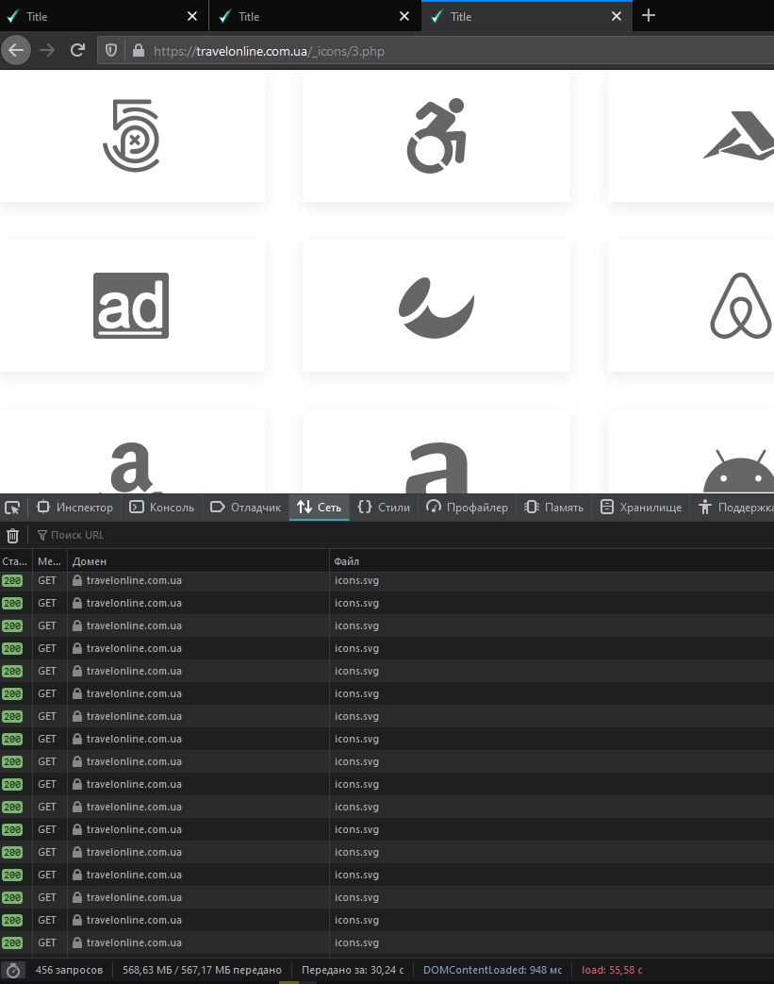Image resolution: width=774 pixels, height=984 pixels.
Task: Open the Отладчик devtools tab
Action: pyautogui.click(x=245, y=507)
